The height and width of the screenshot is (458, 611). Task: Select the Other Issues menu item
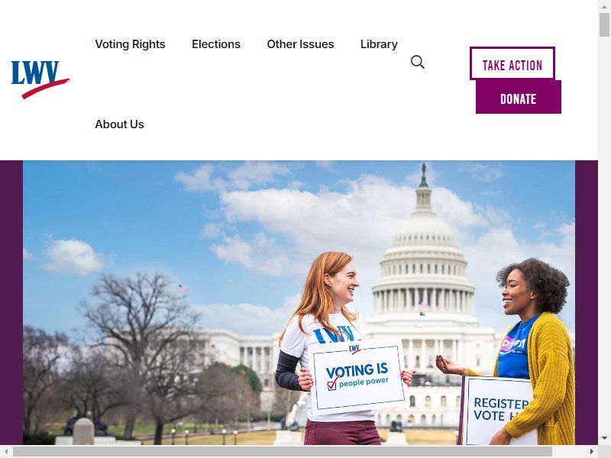point(300,44)
